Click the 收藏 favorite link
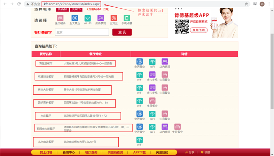This screenshot has width=274, height=156. coord(205,152)
